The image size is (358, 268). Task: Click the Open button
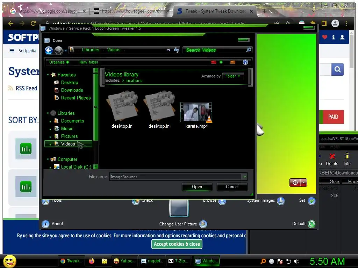tap(197, 187)
